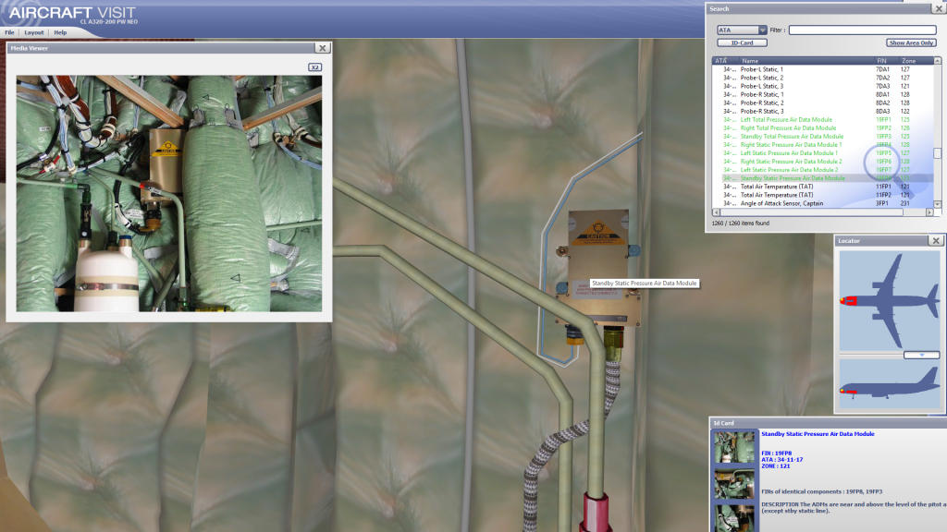947x532 pixels.
Task: Click the 'FINs of identical components' line
Action: tap(821, 491)
